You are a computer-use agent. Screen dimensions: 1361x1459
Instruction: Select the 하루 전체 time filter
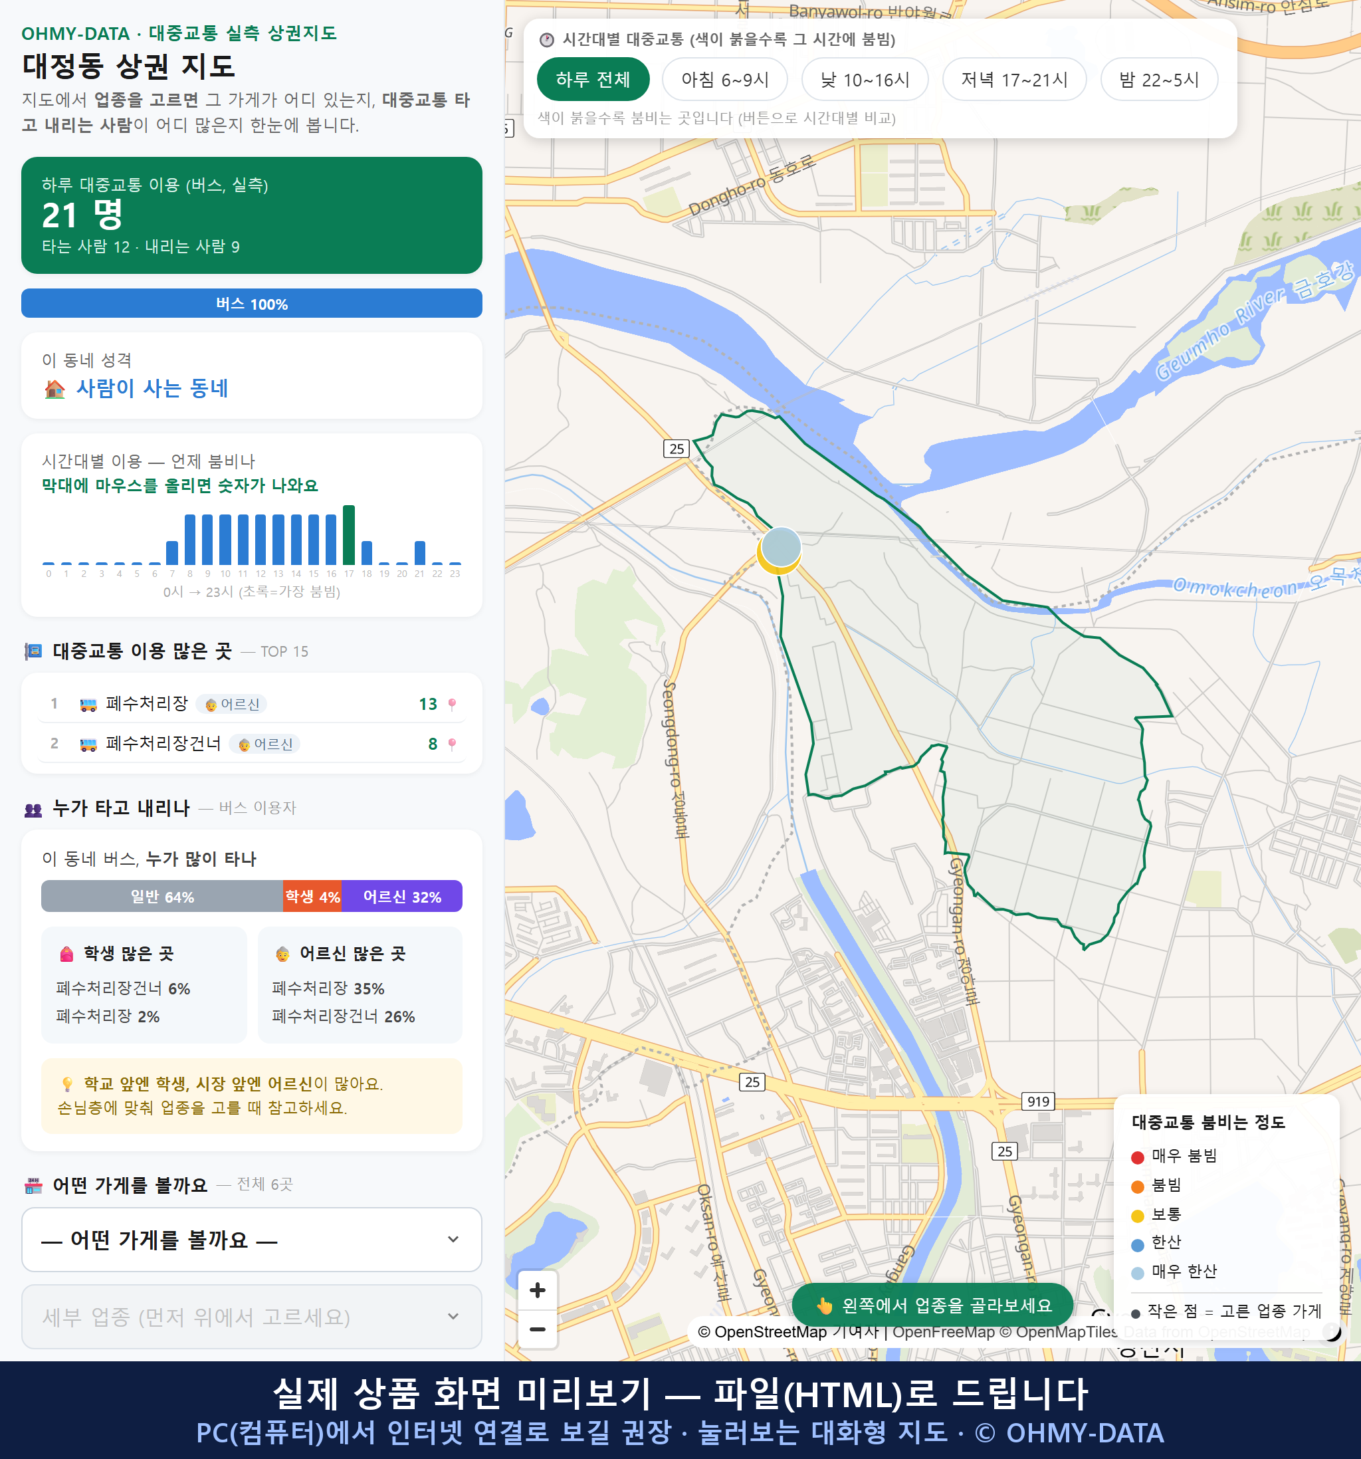point(593,79)
